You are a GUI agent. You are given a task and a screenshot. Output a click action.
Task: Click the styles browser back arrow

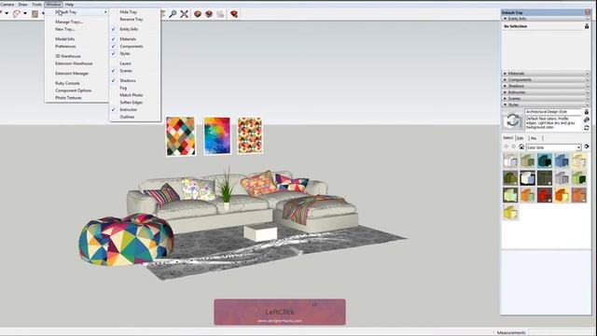(x=506, y=147)
